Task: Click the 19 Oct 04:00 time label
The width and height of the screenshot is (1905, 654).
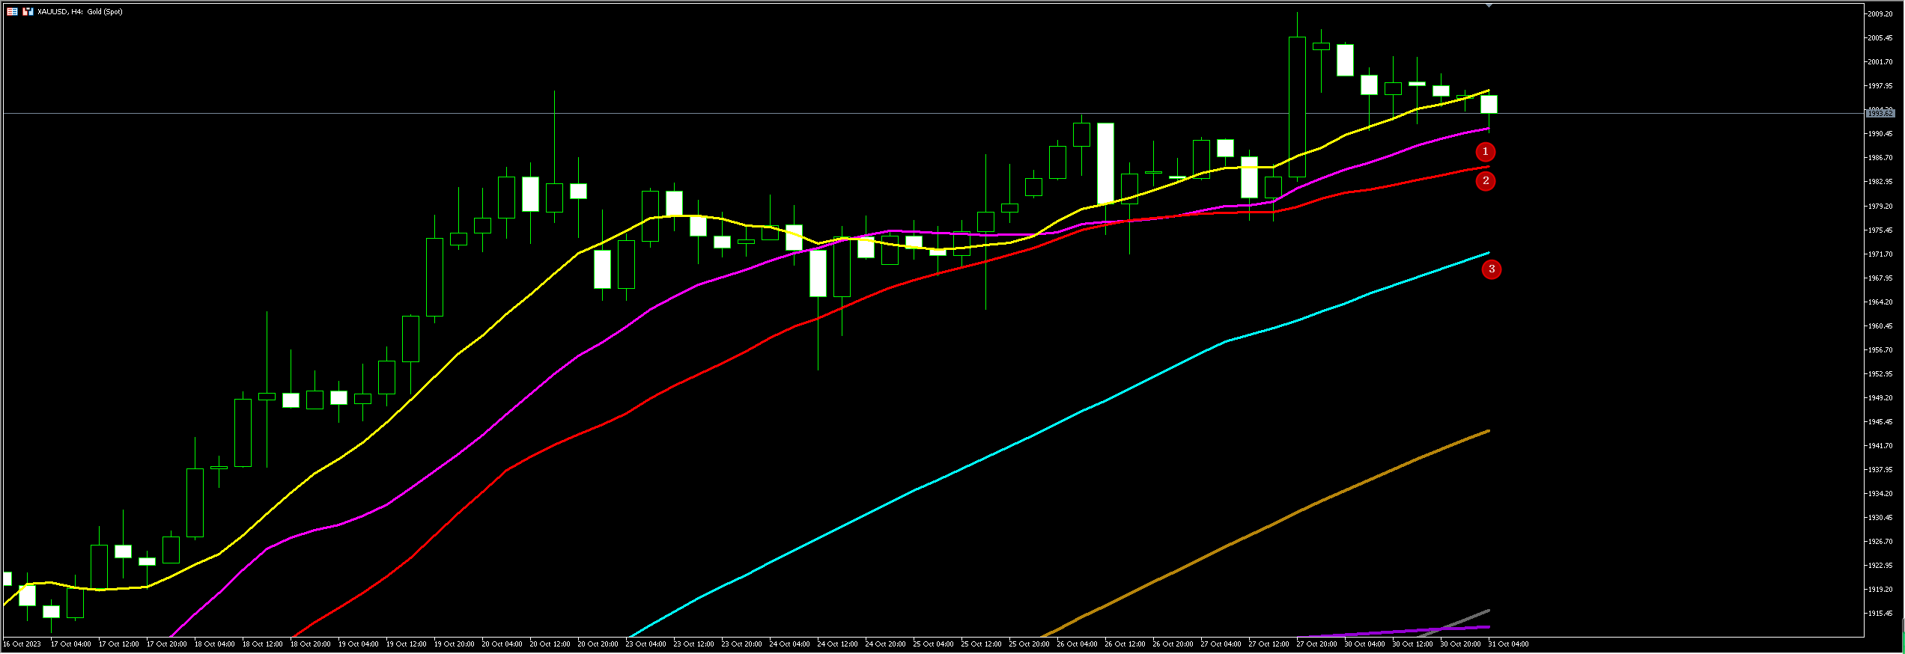Action: click(x=359, y=644)
